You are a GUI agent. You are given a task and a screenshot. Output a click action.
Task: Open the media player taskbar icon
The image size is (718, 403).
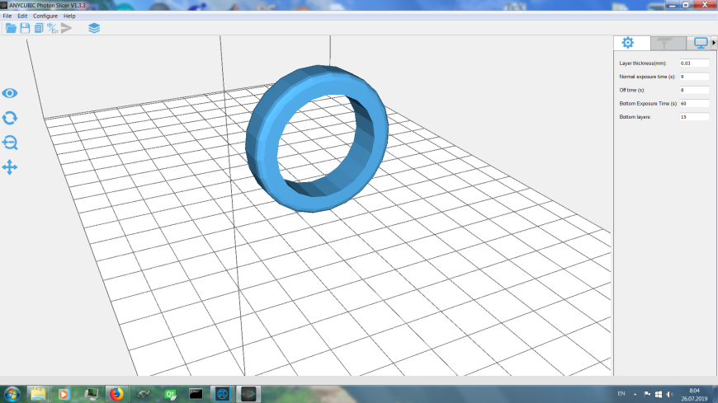[x=64, y=394]
